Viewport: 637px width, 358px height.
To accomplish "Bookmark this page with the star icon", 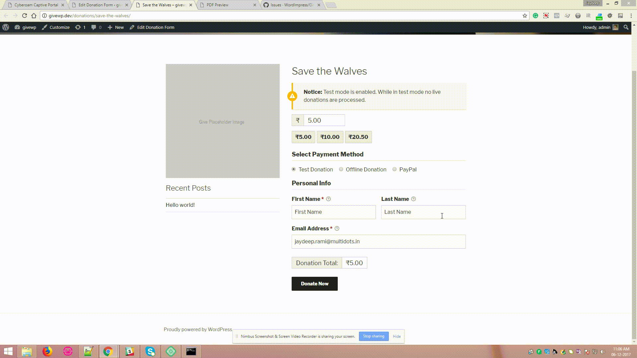I will (x=525, y=16).
